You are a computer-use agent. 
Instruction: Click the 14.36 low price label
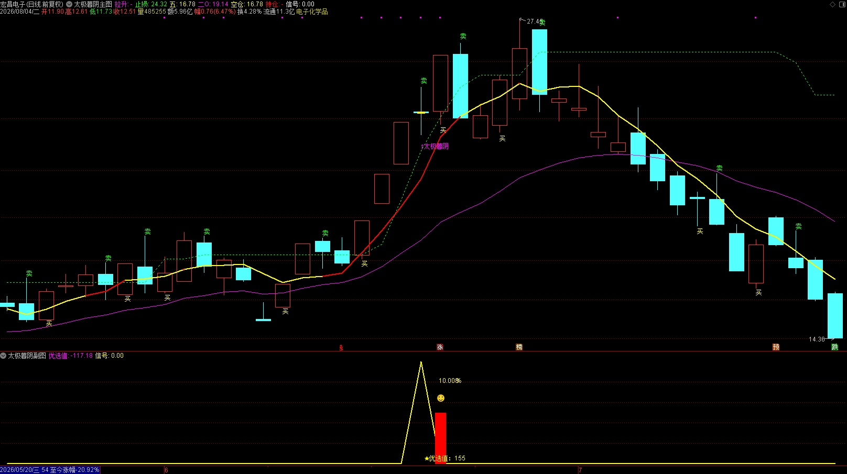(x=817, y=339)
